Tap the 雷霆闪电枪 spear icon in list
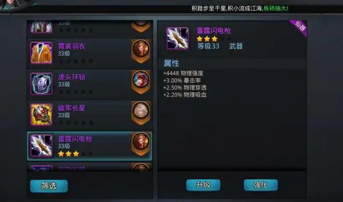This screenshot has width=343, height=202. [41, 145]
